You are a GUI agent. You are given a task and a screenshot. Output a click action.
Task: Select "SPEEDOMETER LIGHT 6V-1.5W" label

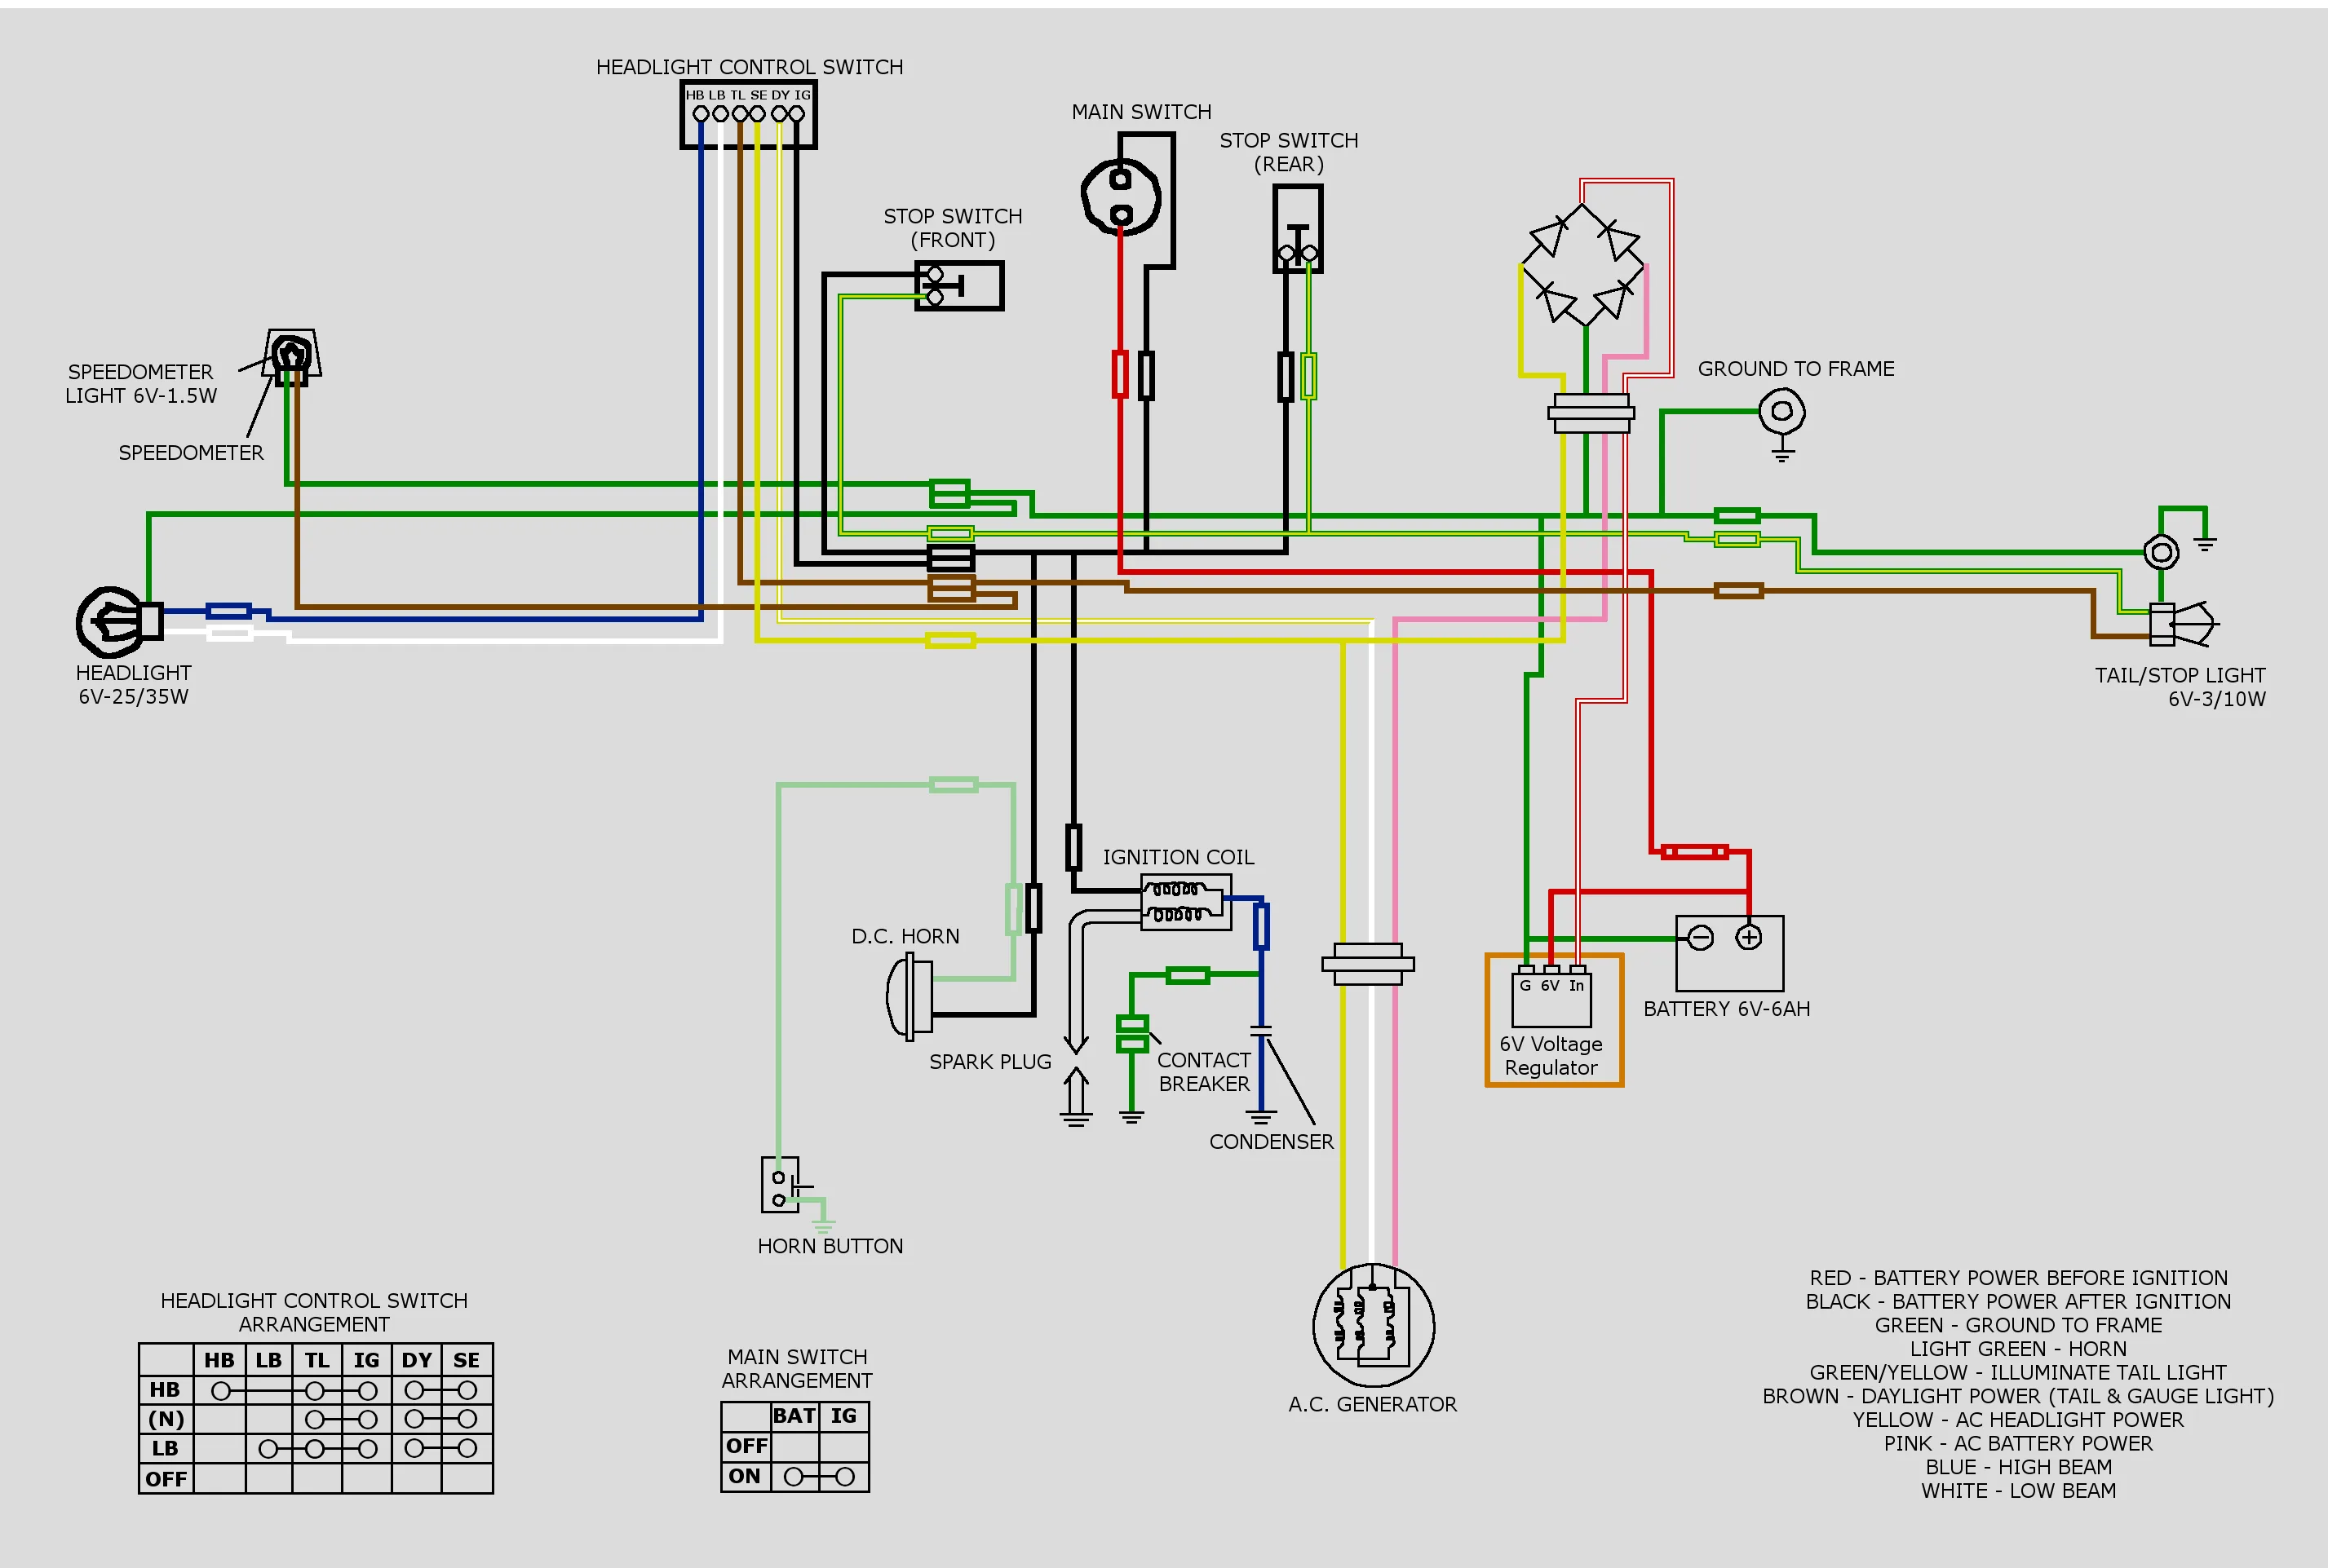point(141,384)
